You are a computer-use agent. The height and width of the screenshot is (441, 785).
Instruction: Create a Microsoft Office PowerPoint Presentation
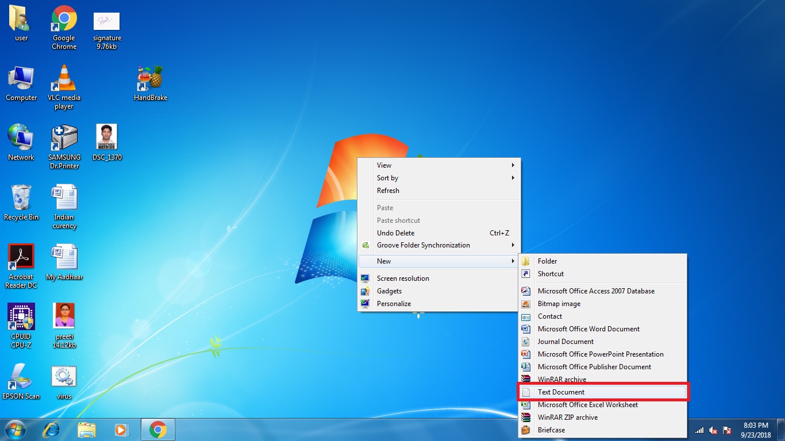coord(603,354)
